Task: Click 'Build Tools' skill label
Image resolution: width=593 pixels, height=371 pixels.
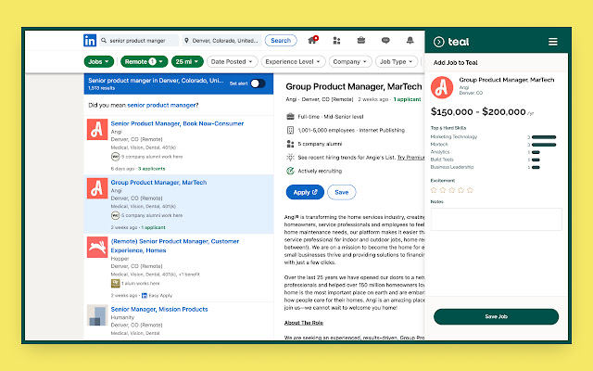Action: click(442, 160)
